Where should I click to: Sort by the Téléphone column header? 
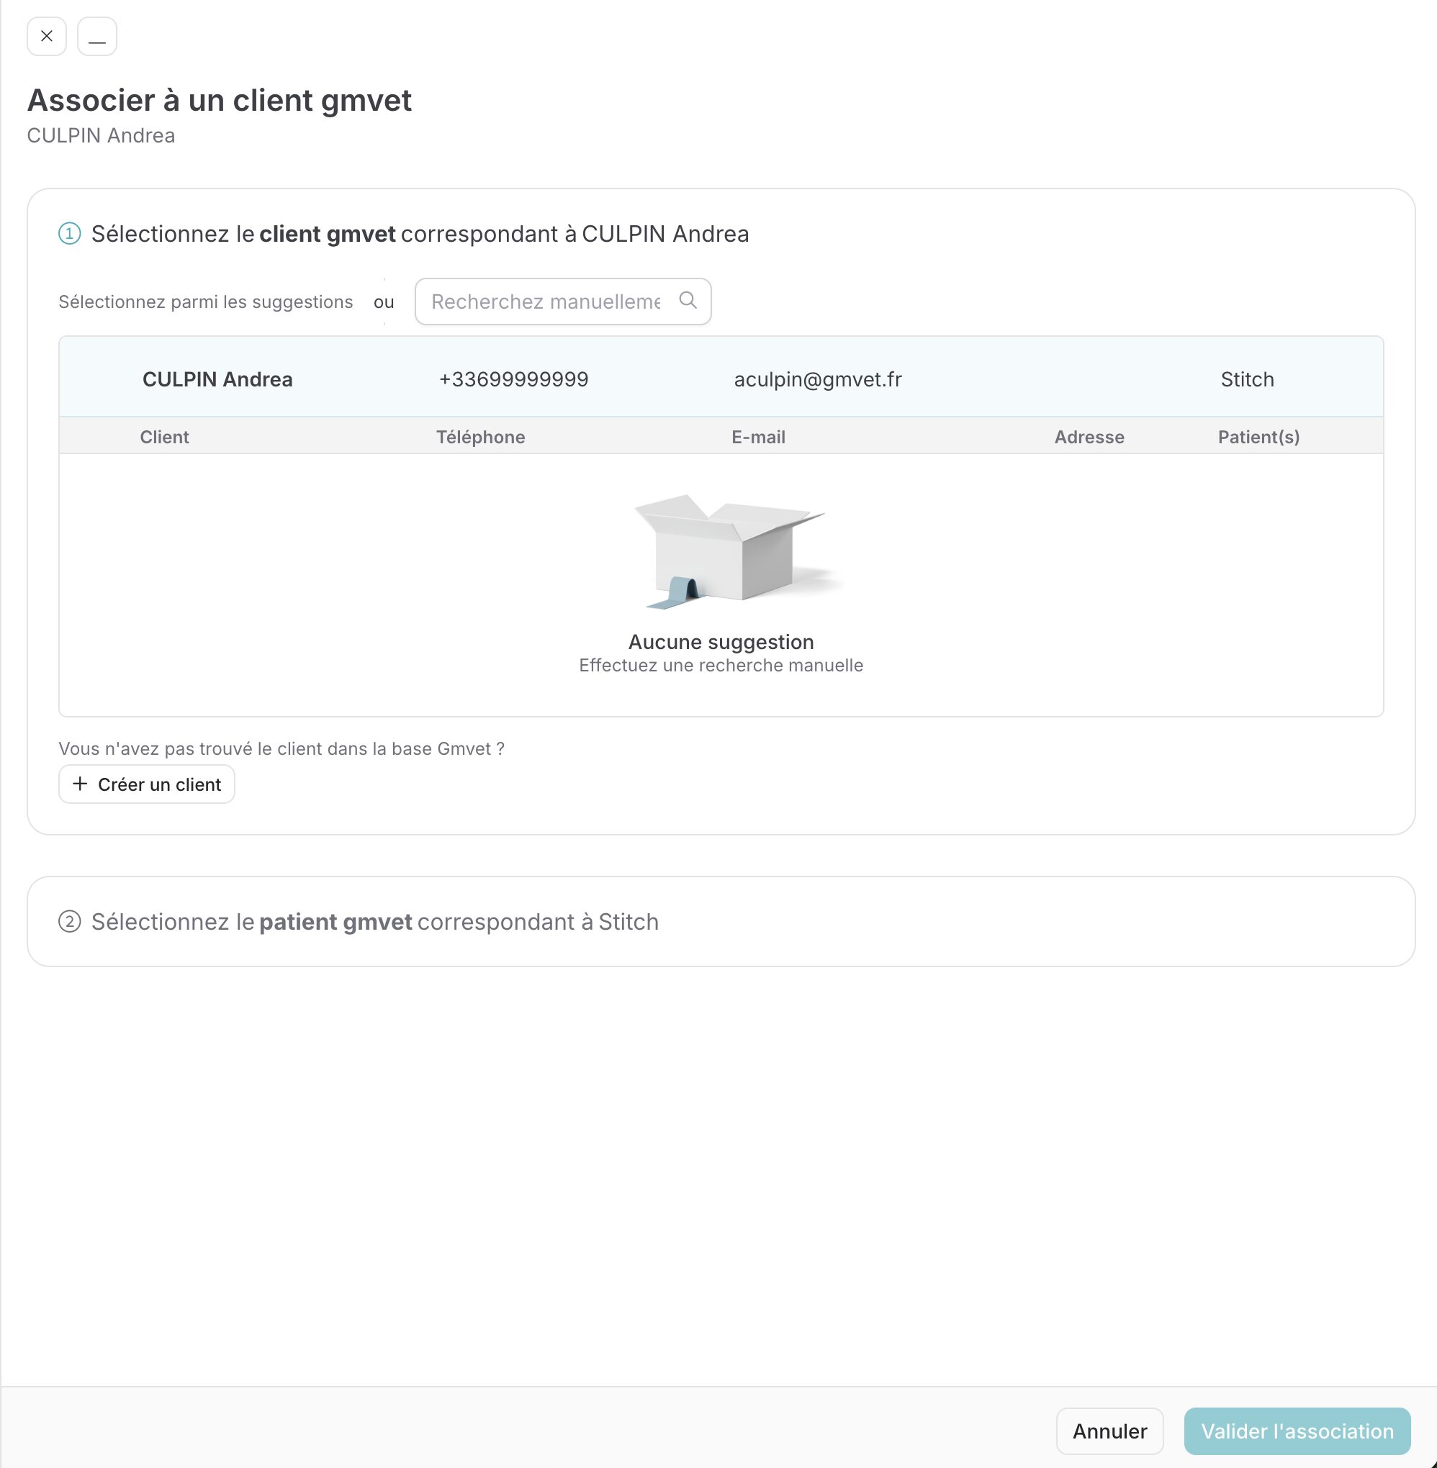coord(481,437)
